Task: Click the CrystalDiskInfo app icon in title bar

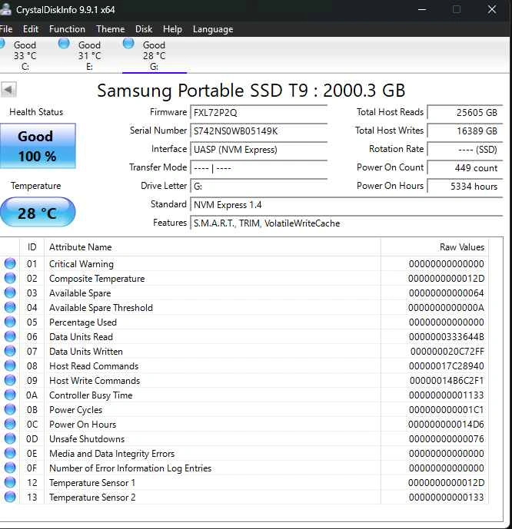Action: point(5,8)
